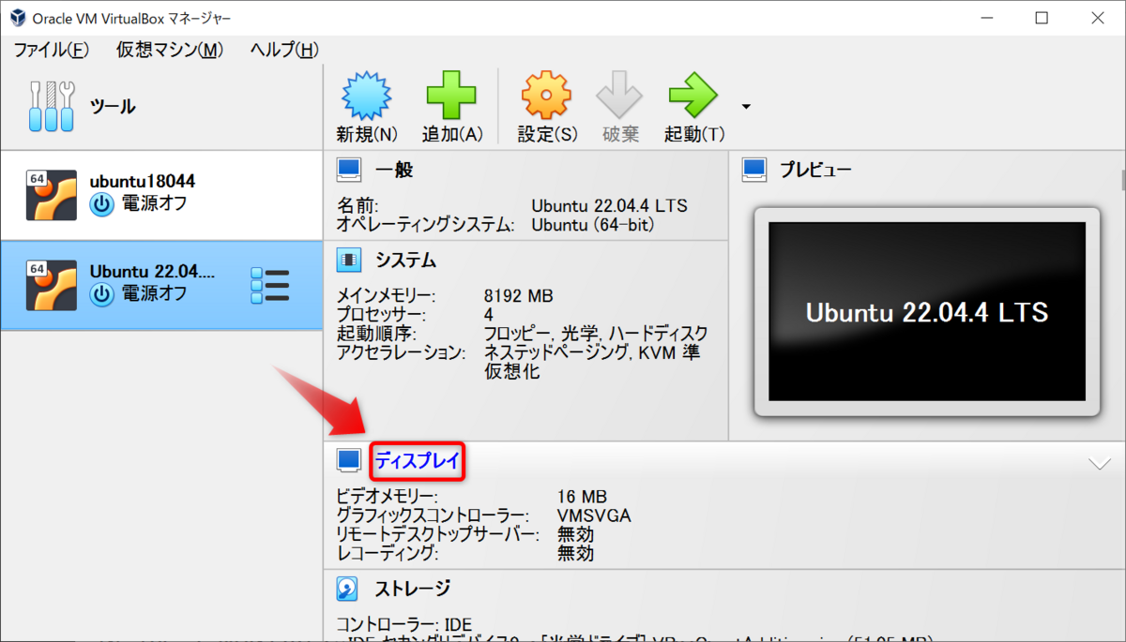Click the システム chip icon
Image resolution: width=1126 pixels, height=642 pixels.
(349, 260)
